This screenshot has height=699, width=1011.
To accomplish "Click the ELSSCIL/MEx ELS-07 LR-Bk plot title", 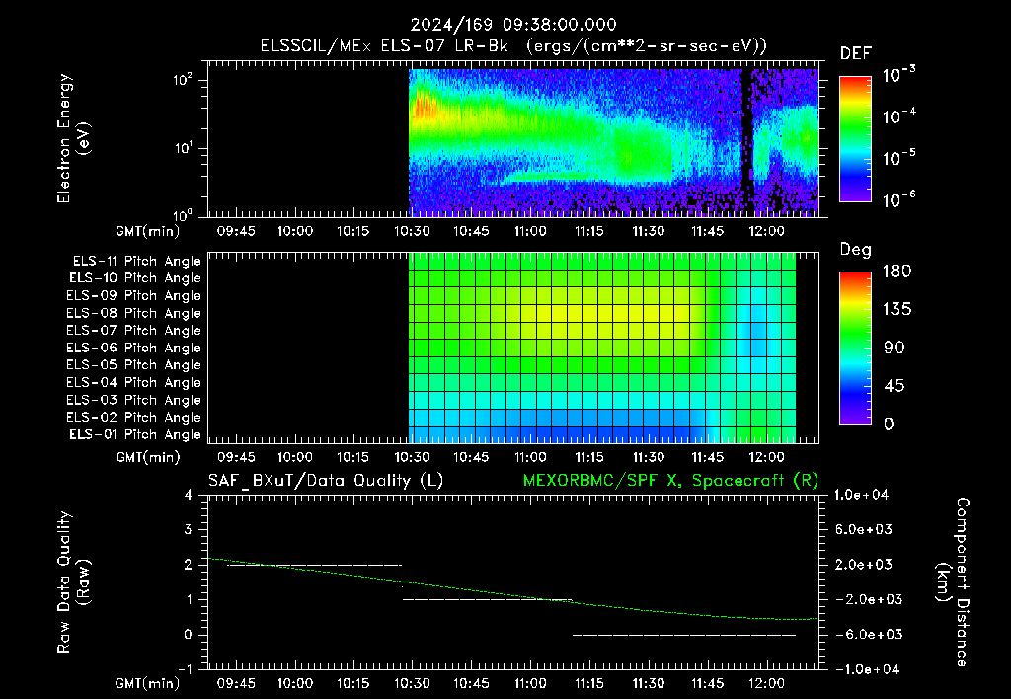I will [x=513, y=46].
